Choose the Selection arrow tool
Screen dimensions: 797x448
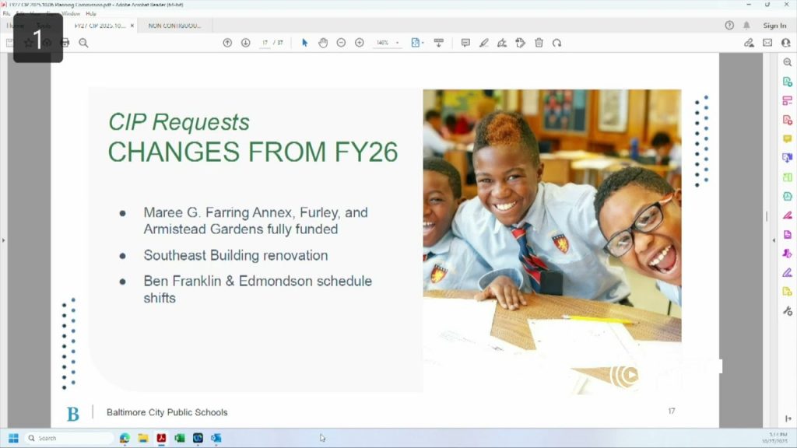point(304,44)
